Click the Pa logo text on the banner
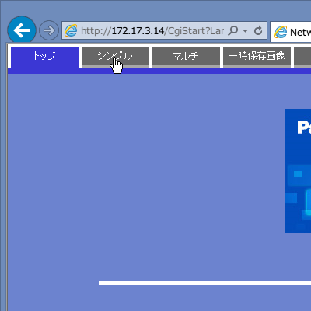This screenshot has width=311, height=311. (304, 127)
